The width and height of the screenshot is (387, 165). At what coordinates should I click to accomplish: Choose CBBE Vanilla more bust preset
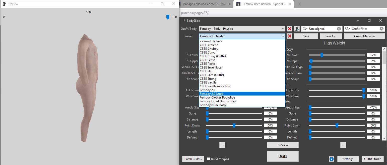tap(242, 86)
